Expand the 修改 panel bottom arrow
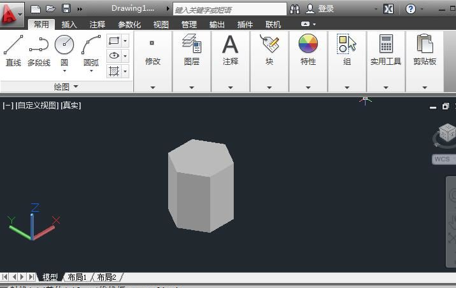Image resolution: width=456 pixels, height=288 pixels. pos(153,87)
